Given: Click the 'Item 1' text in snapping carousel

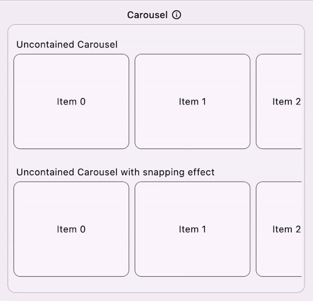Looking at the screenshot, I should coord(193,230).
